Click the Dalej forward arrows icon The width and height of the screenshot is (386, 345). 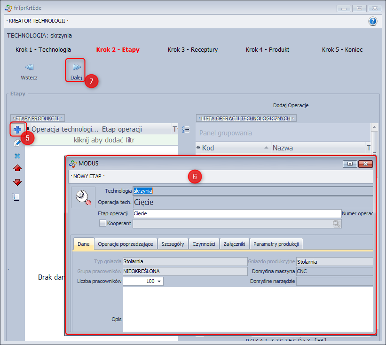click(x=76, y=67)
